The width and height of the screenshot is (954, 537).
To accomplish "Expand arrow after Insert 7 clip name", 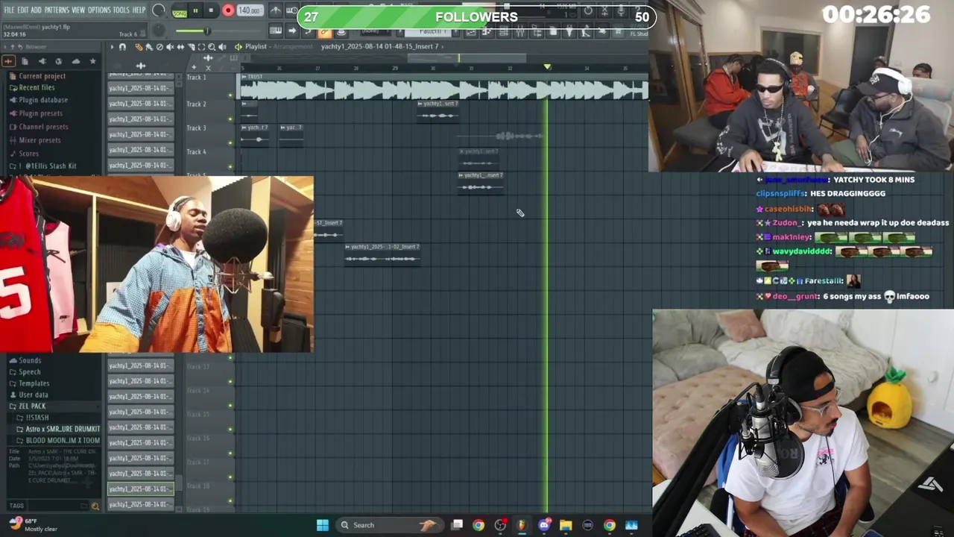I will coord(442,47).
